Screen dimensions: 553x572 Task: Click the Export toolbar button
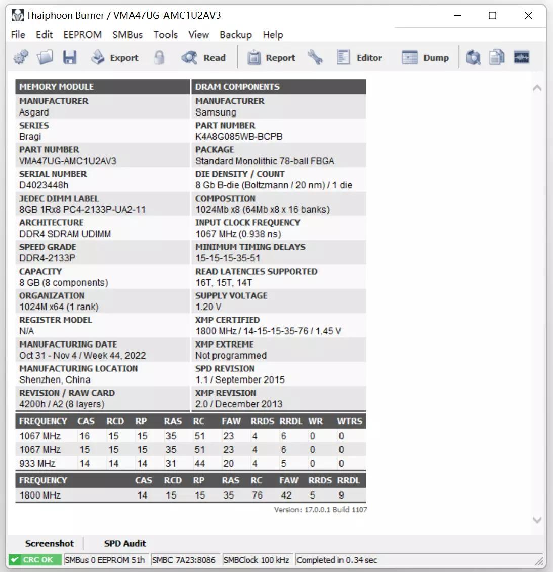(x=114, y=57)
